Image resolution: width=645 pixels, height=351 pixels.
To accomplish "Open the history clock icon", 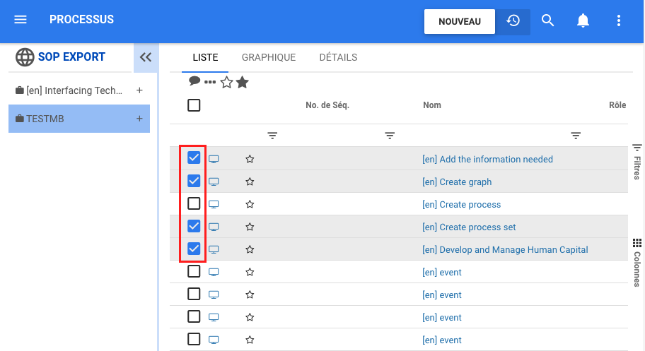I will 513,21.
